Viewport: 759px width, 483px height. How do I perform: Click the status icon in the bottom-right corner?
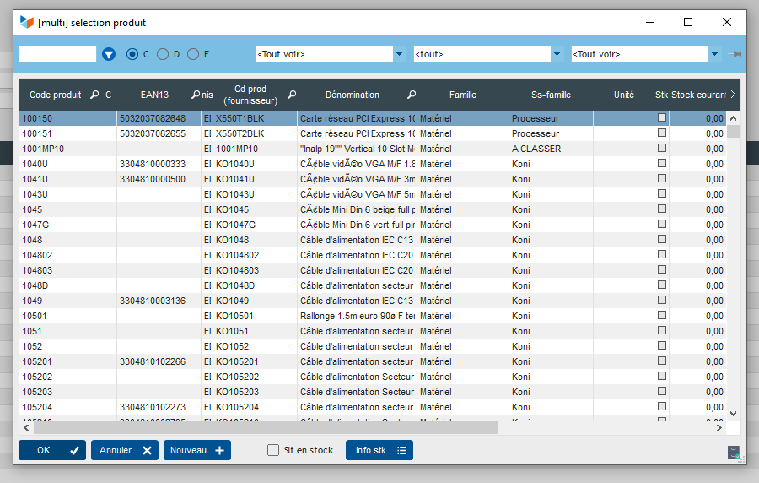click(x=735, y=453)
